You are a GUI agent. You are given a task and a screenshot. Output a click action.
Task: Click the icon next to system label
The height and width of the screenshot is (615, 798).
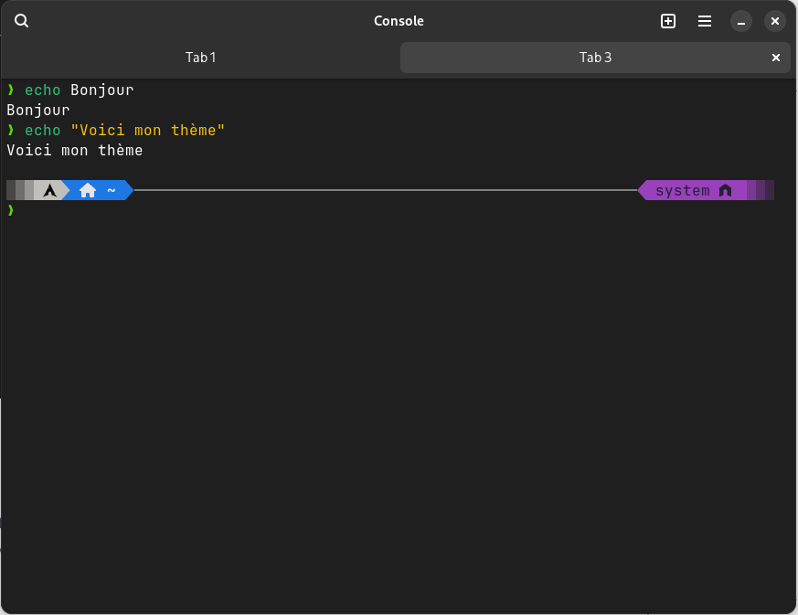tap(725, 190)
